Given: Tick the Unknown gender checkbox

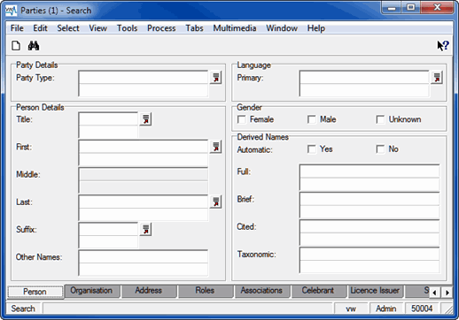Looking at the screenshot, I should [x=380, y=119].
